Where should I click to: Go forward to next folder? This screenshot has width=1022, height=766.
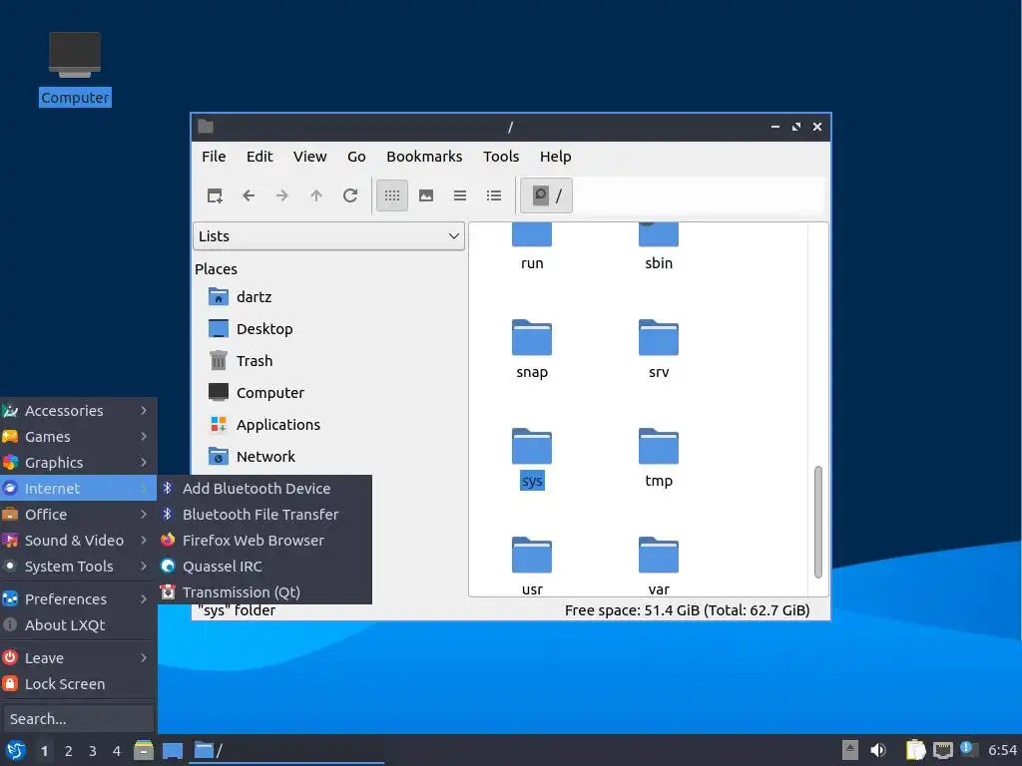[x=282, y=195]
